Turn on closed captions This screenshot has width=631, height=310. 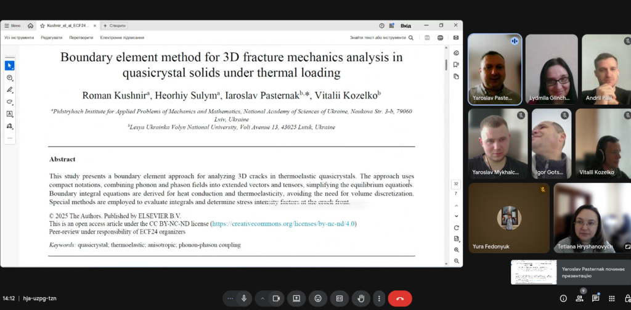340,298
